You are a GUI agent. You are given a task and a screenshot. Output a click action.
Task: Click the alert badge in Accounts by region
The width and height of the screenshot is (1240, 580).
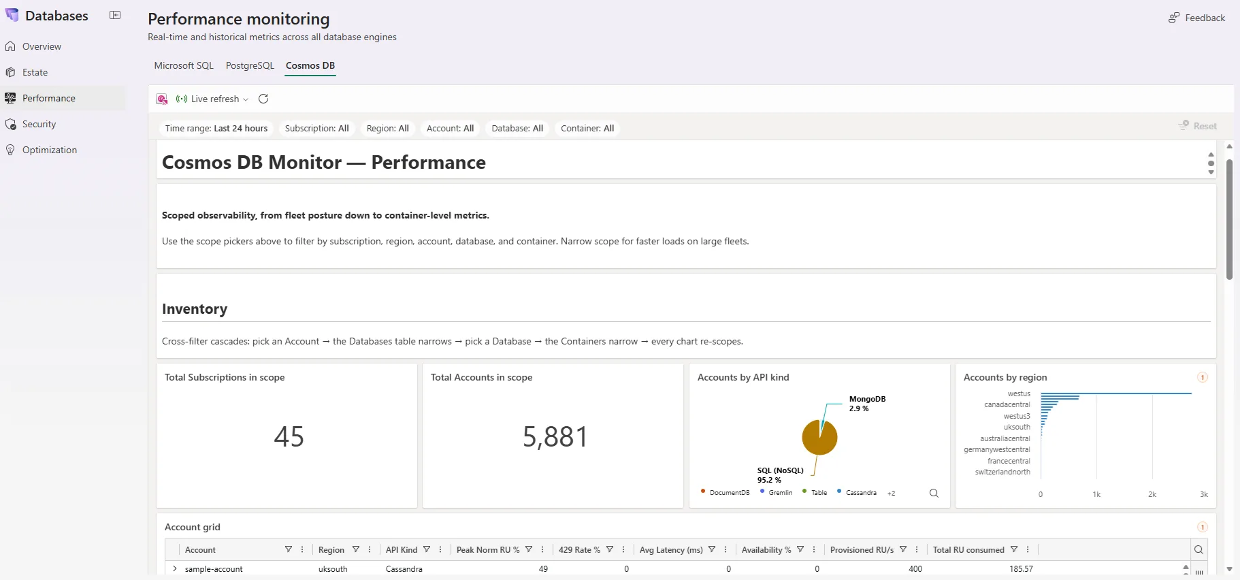[x=1203, y=377]
